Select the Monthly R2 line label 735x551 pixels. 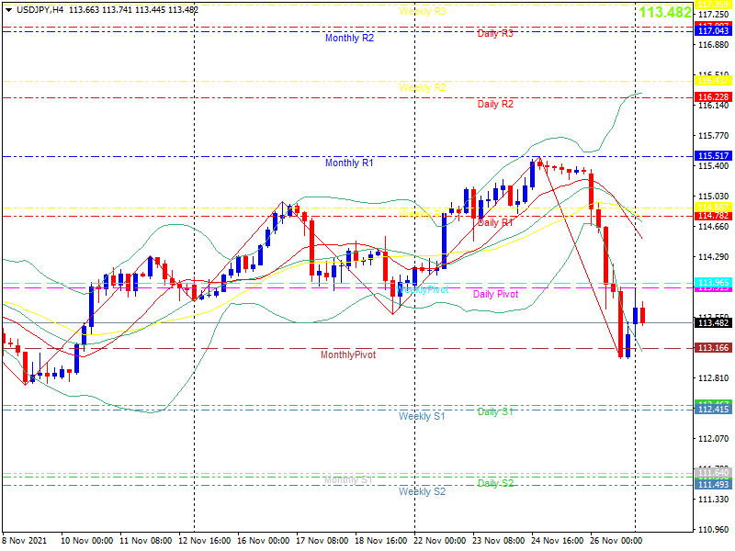[350, 38]
